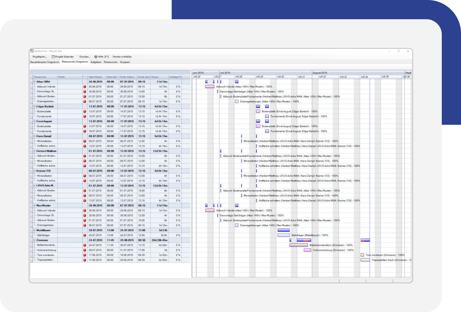
Task: Click red status dot for Trapezplatten row
Action: pyautogui.click(x=85, y=260)
